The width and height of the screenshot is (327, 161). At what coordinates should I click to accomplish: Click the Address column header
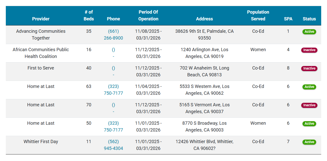(204, 19)
